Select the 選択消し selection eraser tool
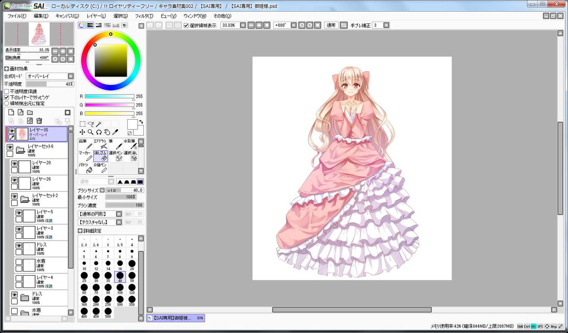568x333 pixels. tap(130, 156)
